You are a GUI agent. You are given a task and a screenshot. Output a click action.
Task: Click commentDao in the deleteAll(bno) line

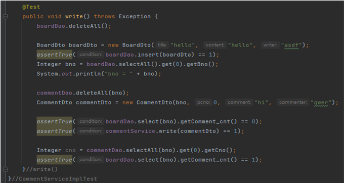click(x=54, y=93)
